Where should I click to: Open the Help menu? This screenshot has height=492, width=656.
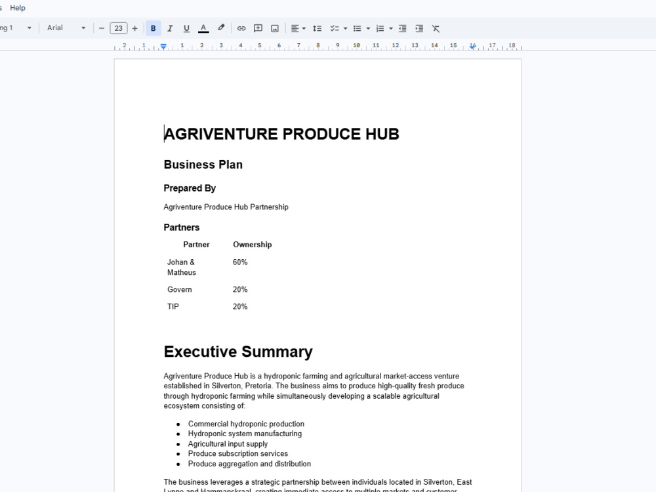click(x=18, y=8)
